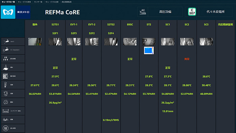Click the 26.9µg/m³ dust value
Image resolution: width=236 pixels, height=133 pixels.
[x=55, y=103]
